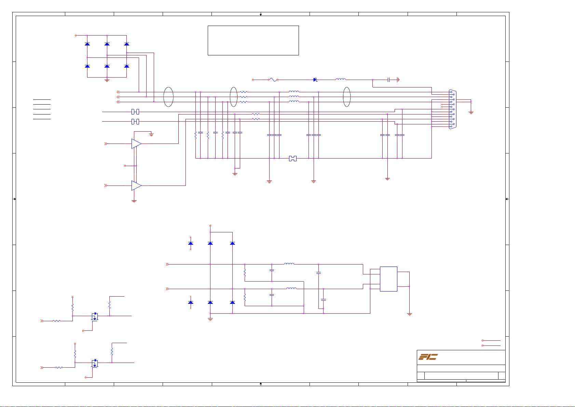This screenshot has width=575, height=407.
Task: Select the ground symbol below the six-diode bridge
Action: click(107, 80)
